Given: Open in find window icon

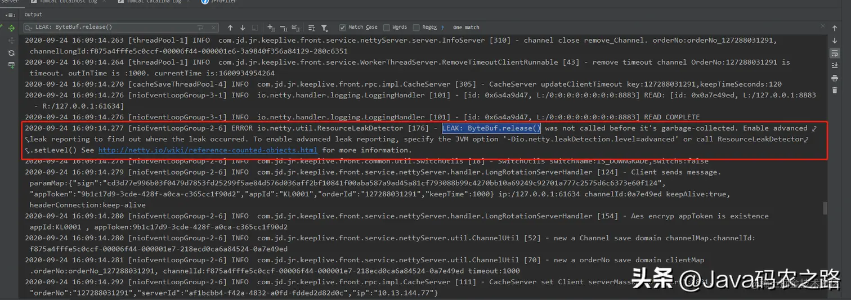Looking at the screenshot, I should pyautogui.click(x=312, y=28).
